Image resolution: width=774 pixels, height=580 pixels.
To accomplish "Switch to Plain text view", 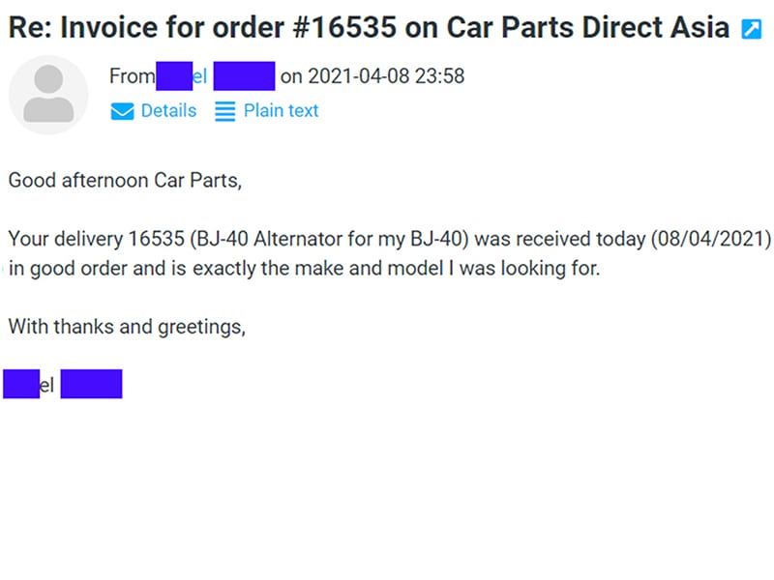I will click(281, 111).
